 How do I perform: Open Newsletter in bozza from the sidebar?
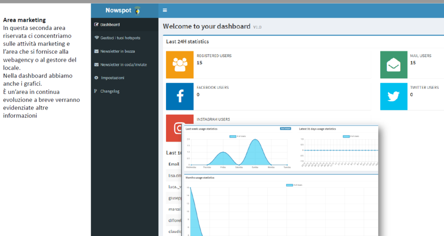117,51
